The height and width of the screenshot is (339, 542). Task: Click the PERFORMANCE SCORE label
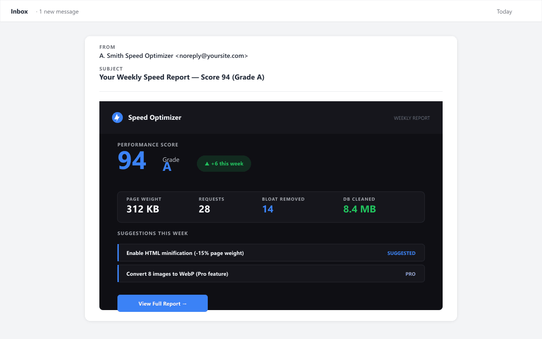point(148,145)
